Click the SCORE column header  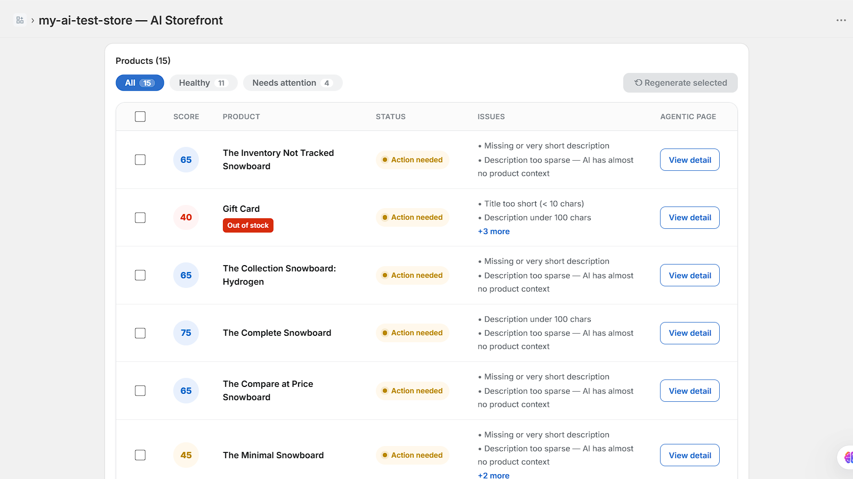[x=186, y=117]
